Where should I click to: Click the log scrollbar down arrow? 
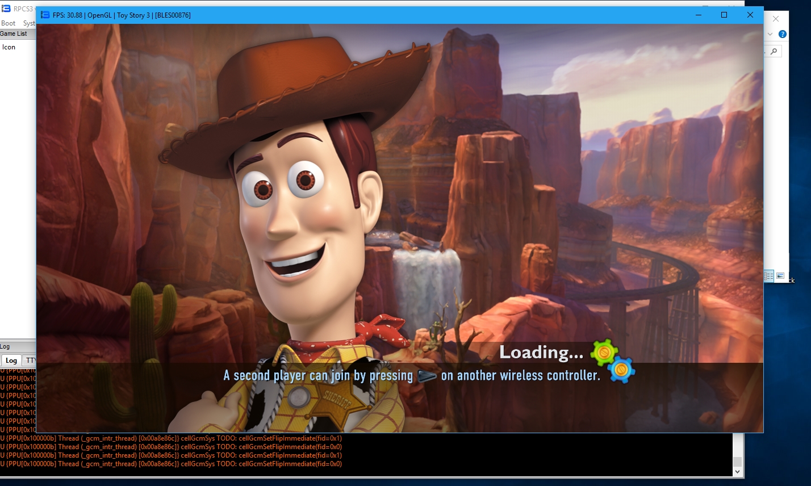pyautogui.click(x=737, y=471)
